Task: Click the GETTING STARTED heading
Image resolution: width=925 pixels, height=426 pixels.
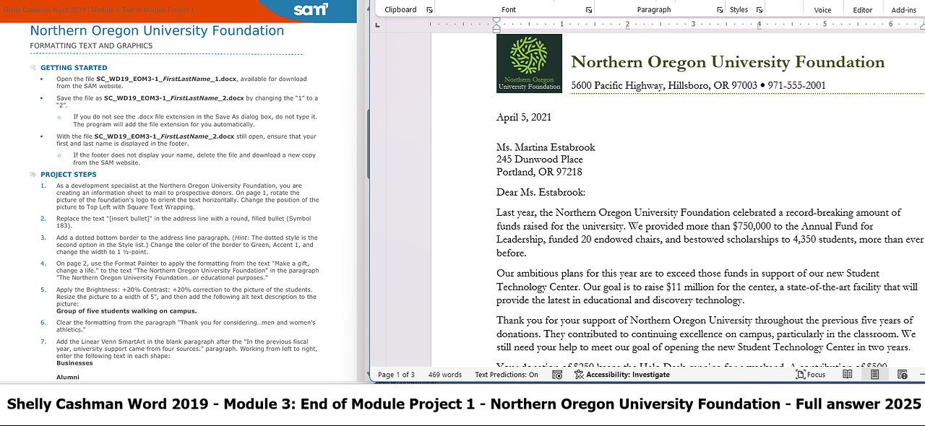Action: tap(74, 68)
